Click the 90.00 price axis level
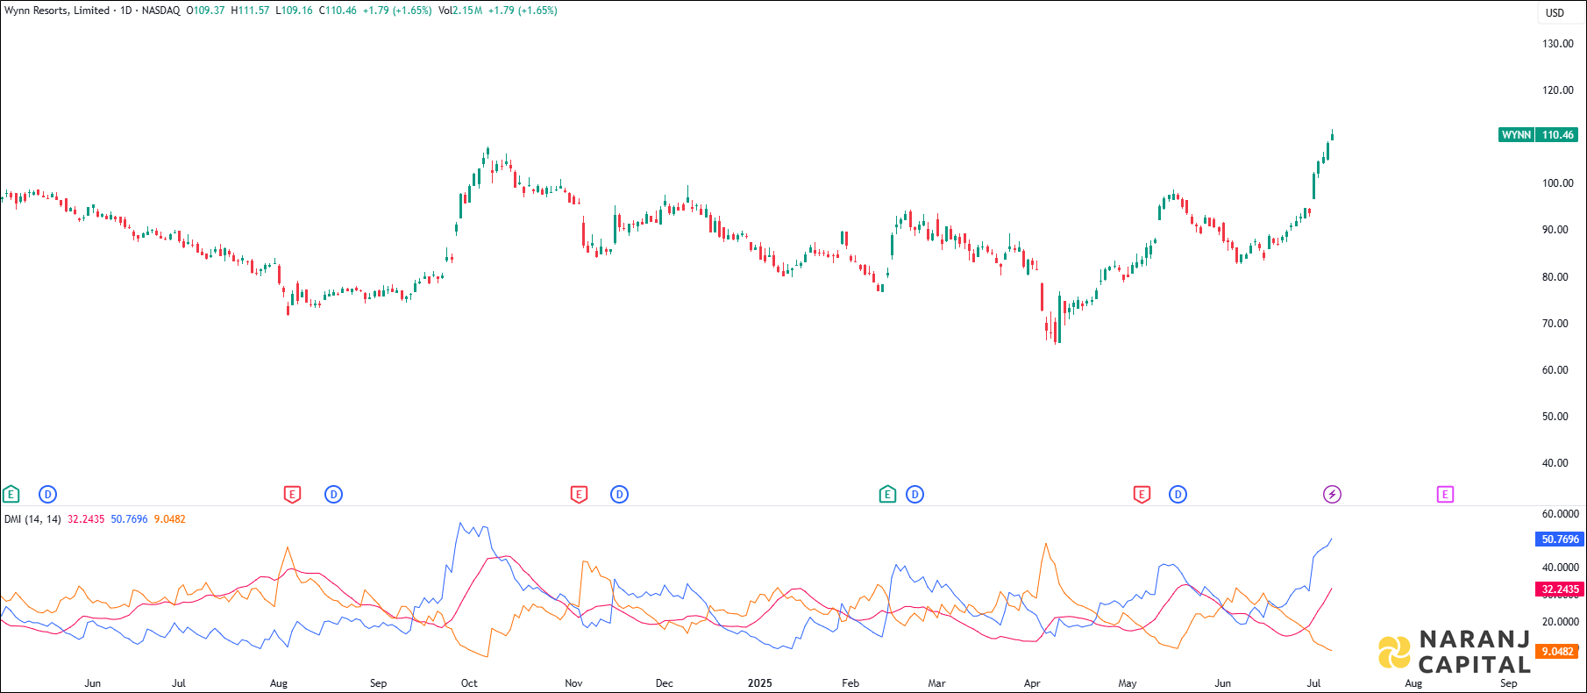The image size is (1587, 693). 1555,230
